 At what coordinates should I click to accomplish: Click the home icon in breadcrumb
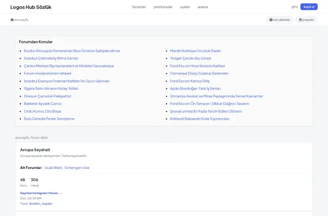pyautogui.click(x=12, y=20)
